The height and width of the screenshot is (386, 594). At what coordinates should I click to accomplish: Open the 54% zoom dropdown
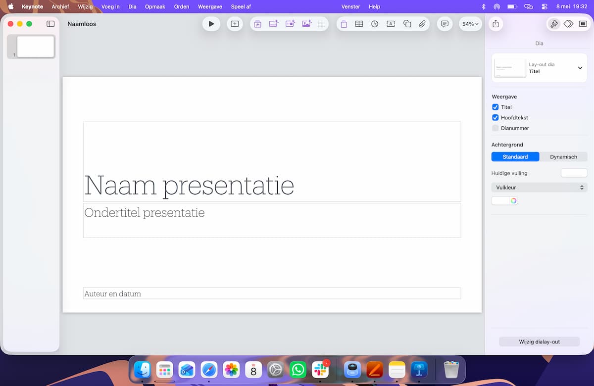click(470, 24)
